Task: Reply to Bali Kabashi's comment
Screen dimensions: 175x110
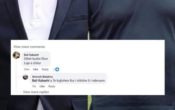Action: click(45, 69)
